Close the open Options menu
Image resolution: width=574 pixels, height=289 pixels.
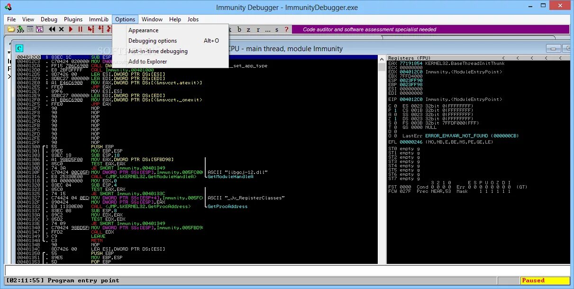(125, 19)
